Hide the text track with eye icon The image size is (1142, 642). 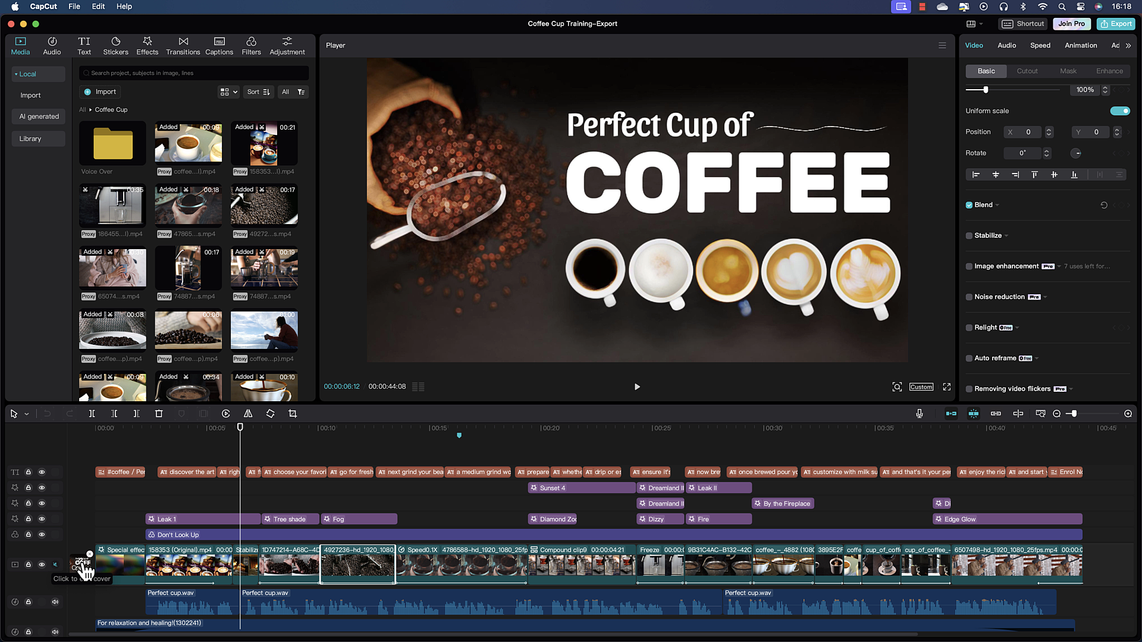[42, 473]
